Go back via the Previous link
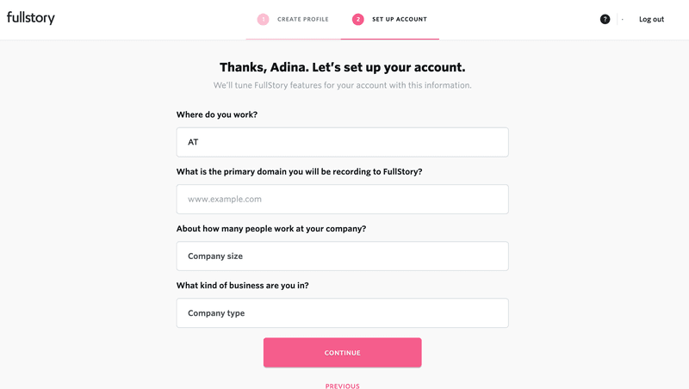Screen dimensions: 689x389 tap(342, 386)
